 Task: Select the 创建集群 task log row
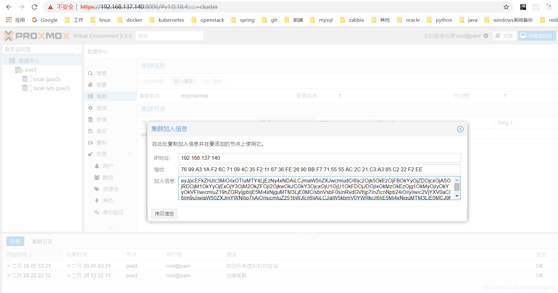(280, 275)
